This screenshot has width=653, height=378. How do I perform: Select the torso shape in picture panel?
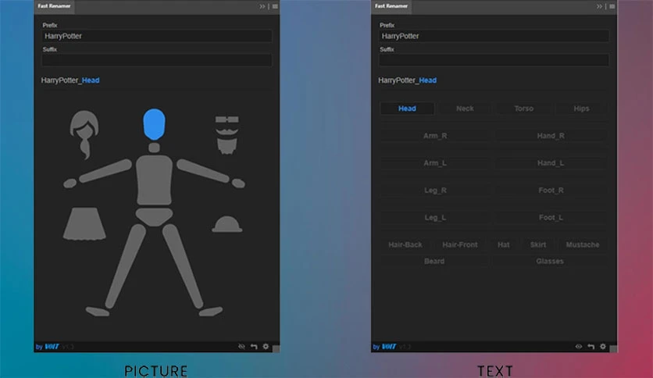(154, 180)
